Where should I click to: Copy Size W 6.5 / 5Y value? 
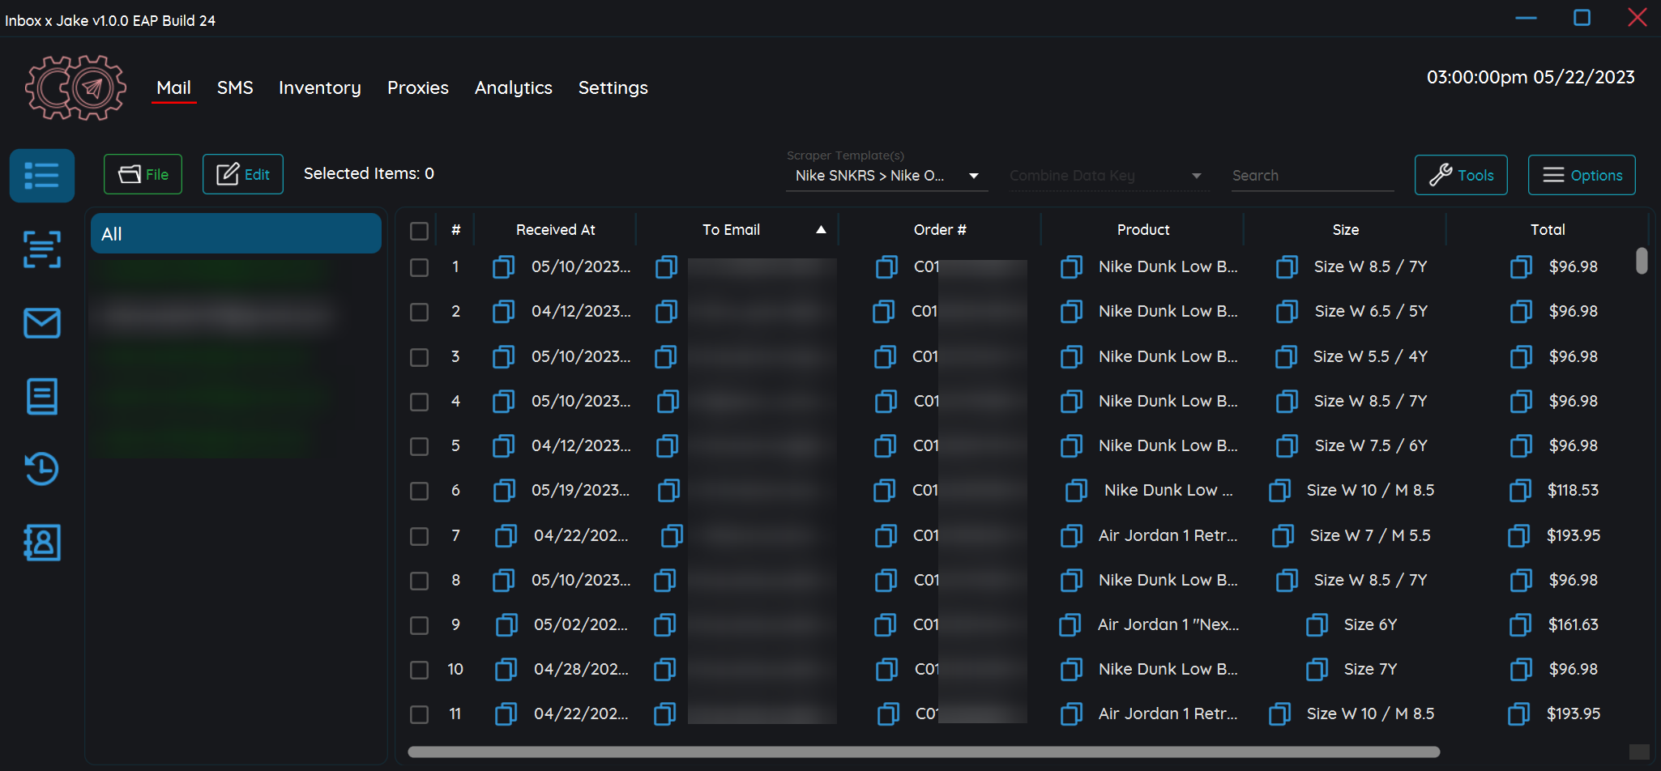click(x=1287, y=311)
